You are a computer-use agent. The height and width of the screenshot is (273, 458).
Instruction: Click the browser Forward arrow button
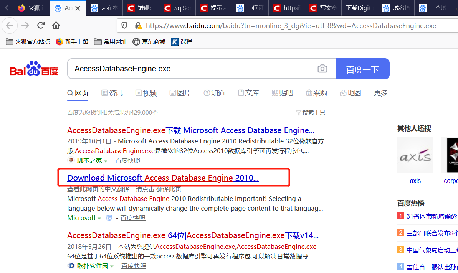pos(25,26)
